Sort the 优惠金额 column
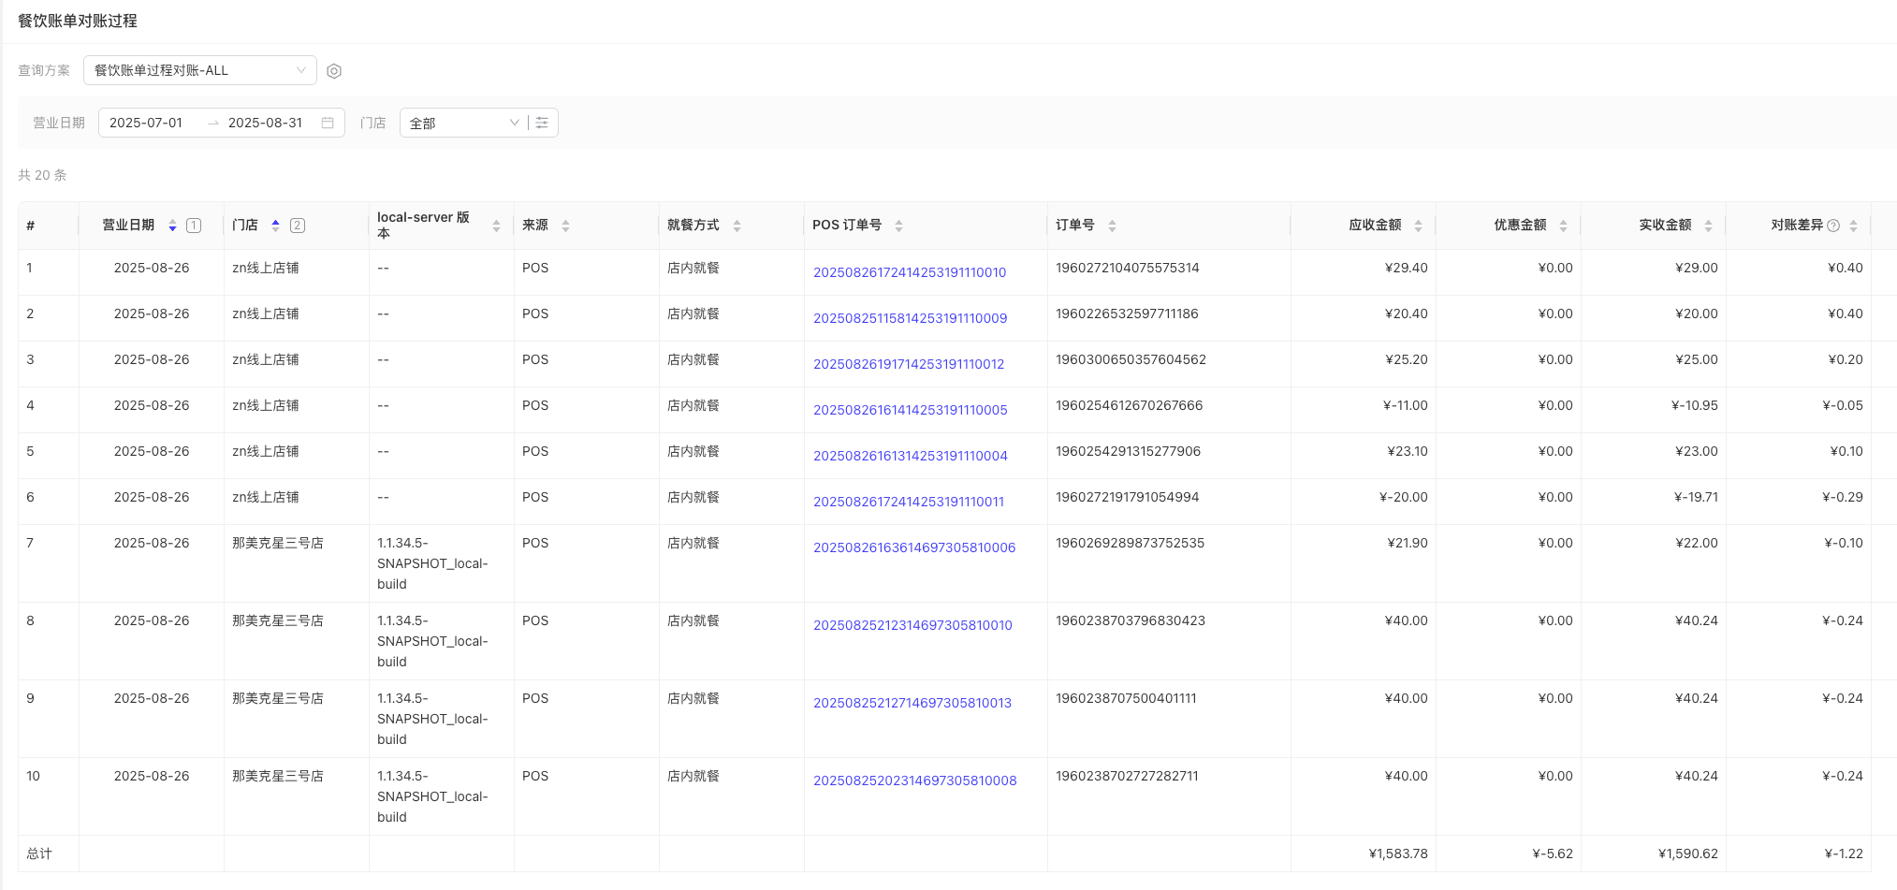Image resolution: width=1897 pixels, height=890 pixels. coord(1563,226)
